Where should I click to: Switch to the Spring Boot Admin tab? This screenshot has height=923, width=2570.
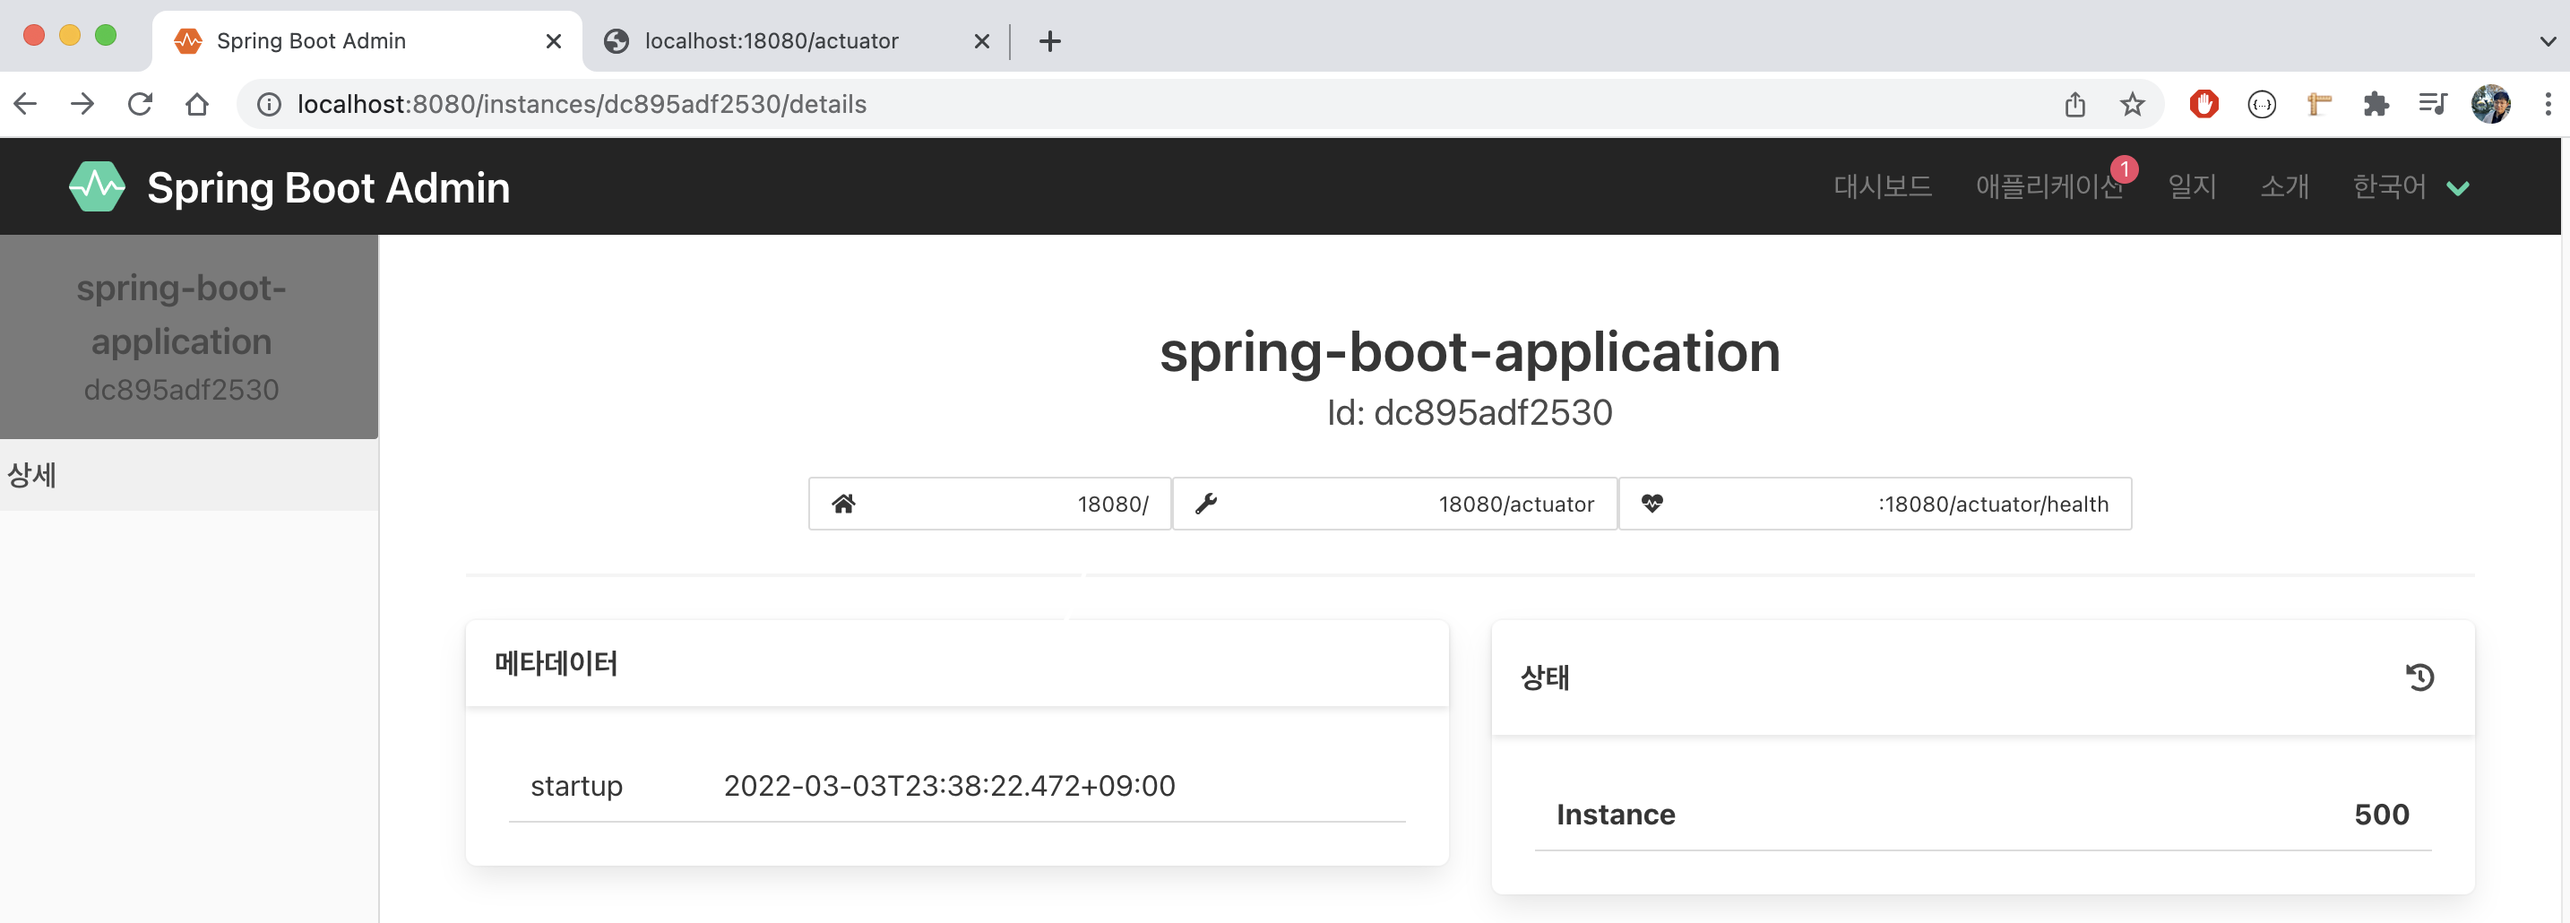tap(367, 41)
